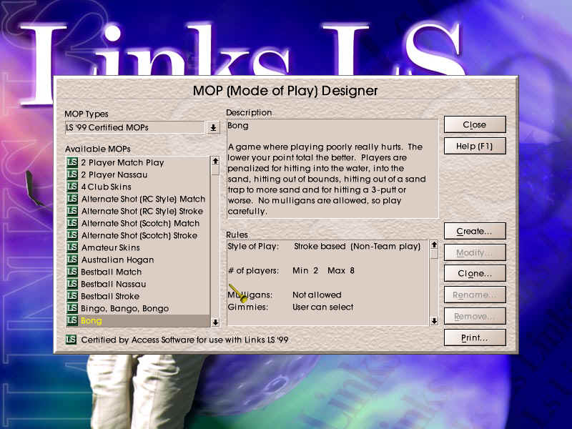Screen dimensions: 572x429
Task: Select Alternate Shot (RC Style) Stroke
Action: tap(138, 211)
